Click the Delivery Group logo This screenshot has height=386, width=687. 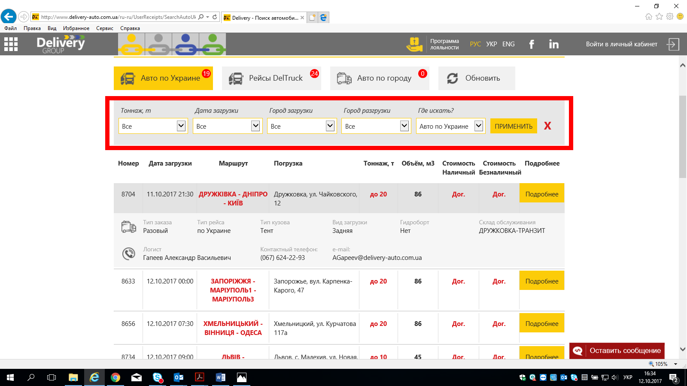(x=61, y=45)
